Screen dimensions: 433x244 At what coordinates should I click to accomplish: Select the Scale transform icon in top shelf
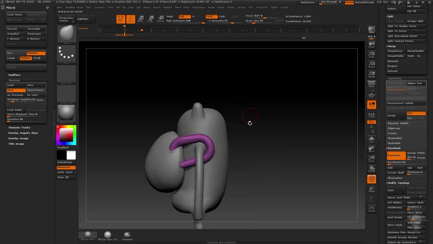tap(150, 19)
